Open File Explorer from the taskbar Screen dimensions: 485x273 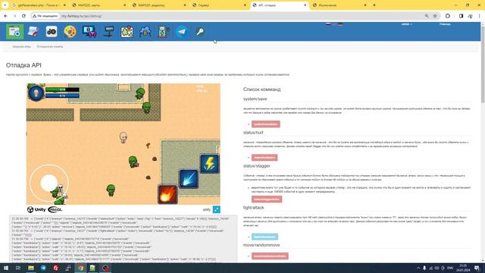click(31, 268)
